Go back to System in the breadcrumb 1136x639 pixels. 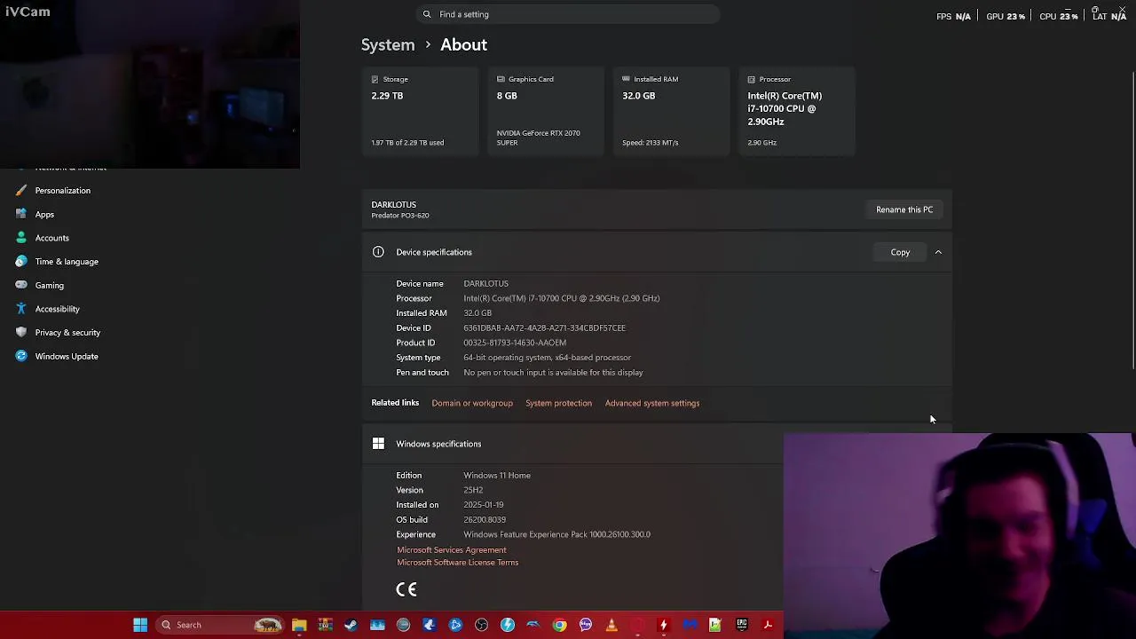click(x=388, y=44)
